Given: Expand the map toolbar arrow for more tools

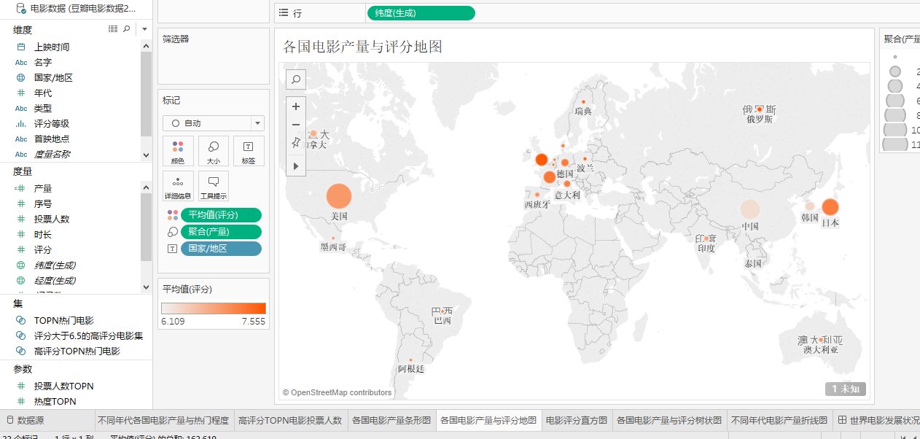Looking at the screenshot, I should (x=296, y=166).
